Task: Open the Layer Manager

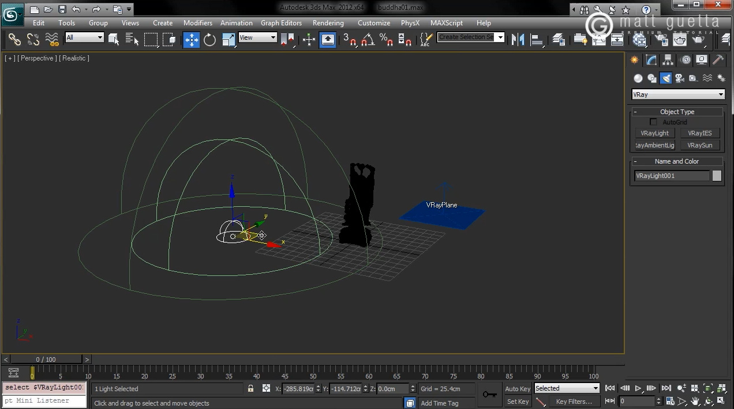Action: click(559, 39)
